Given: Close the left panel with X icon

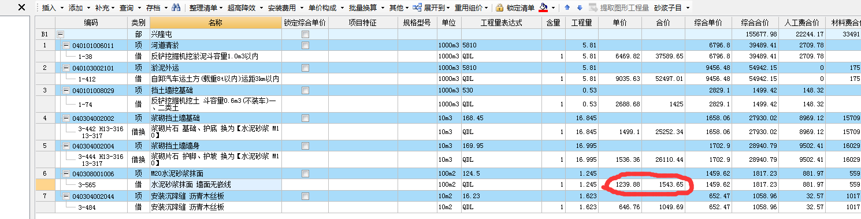Looking at the screenshot, I should coord(21,8).
